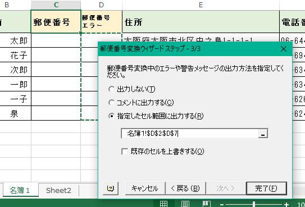Click empty postal code cell beside 花子
The width and height of the screenshot is (305, 207).
[x=56, y=55]
